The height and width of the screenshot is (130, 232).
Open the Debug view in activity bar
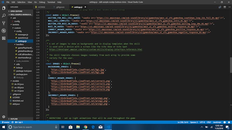[4, 31]
